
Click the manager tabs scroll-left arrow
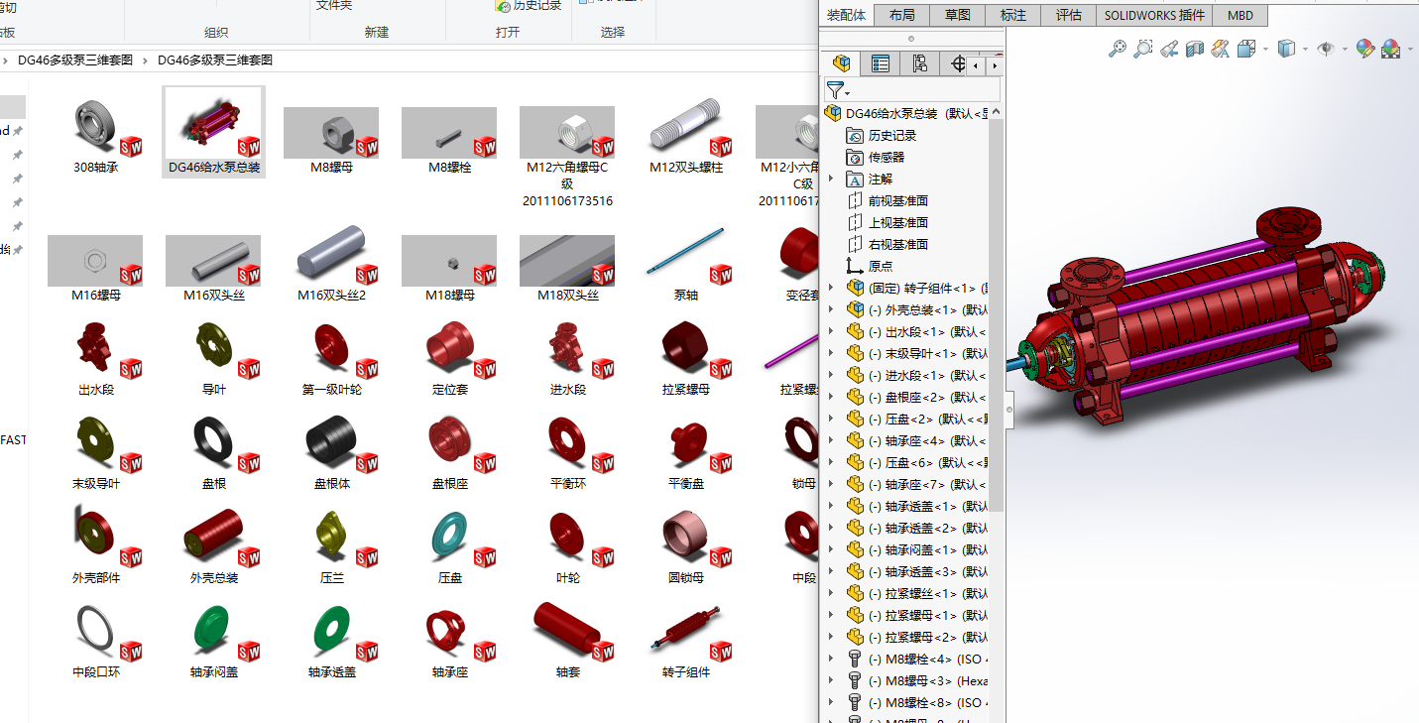(976, 64)
